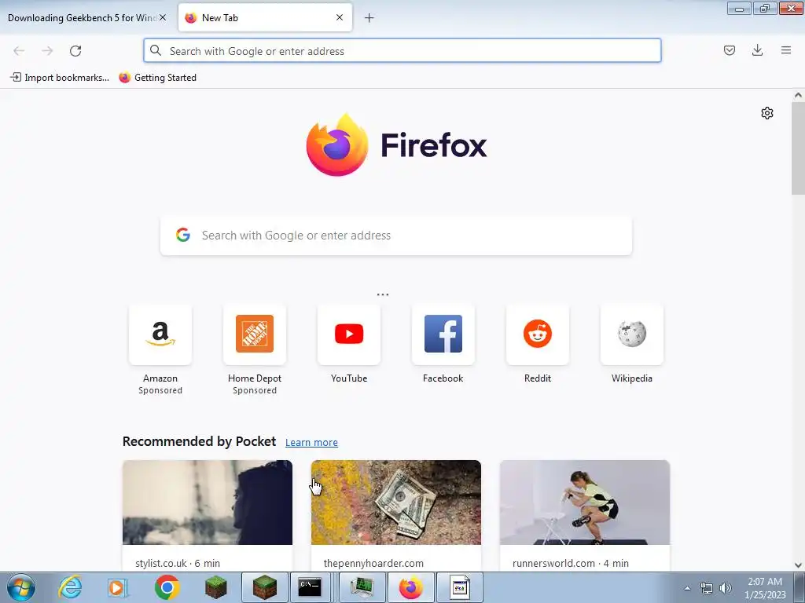Open the Windows Start menu orb
805x603 pixels.
(21, 587)
